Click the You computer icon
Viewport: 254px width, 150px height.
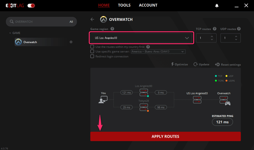(103, 99)
